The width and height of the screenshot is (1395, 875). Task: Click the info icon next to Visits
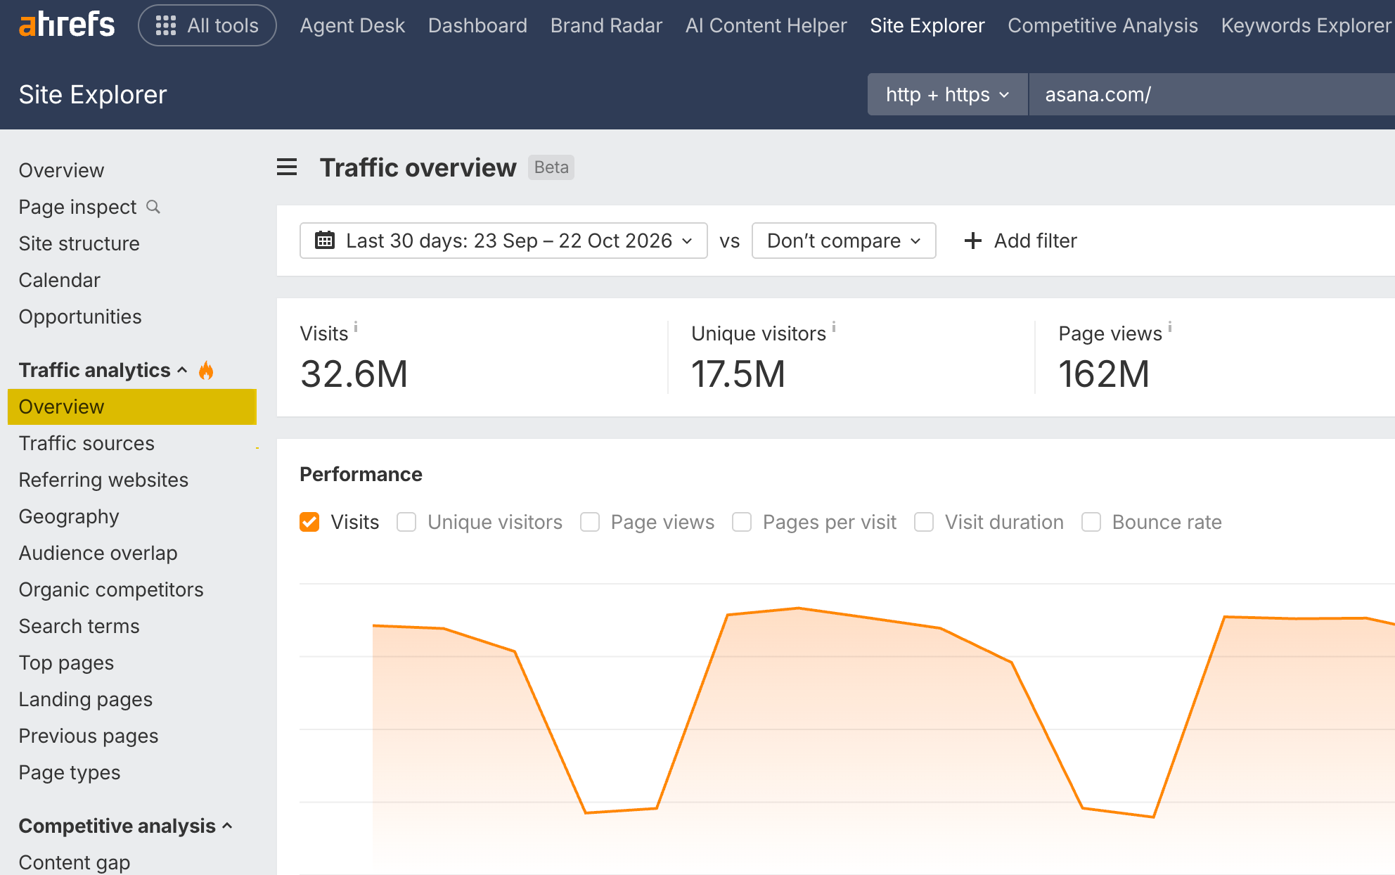(x=356, y=326)
